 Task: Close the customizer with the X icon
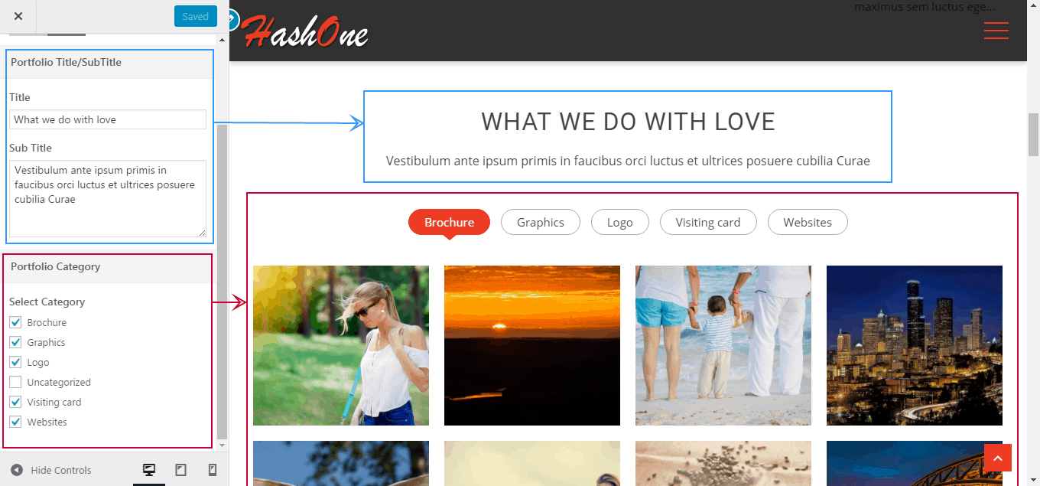(18, 16)
